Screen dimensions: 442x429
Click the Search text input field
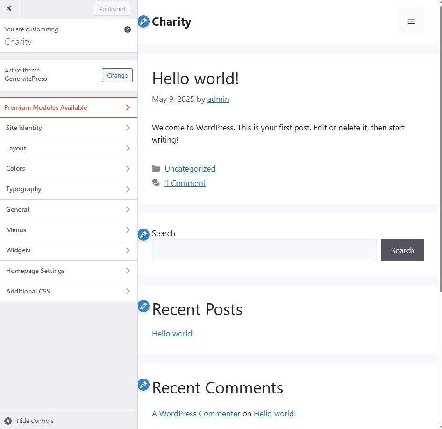tap(264, 250)
